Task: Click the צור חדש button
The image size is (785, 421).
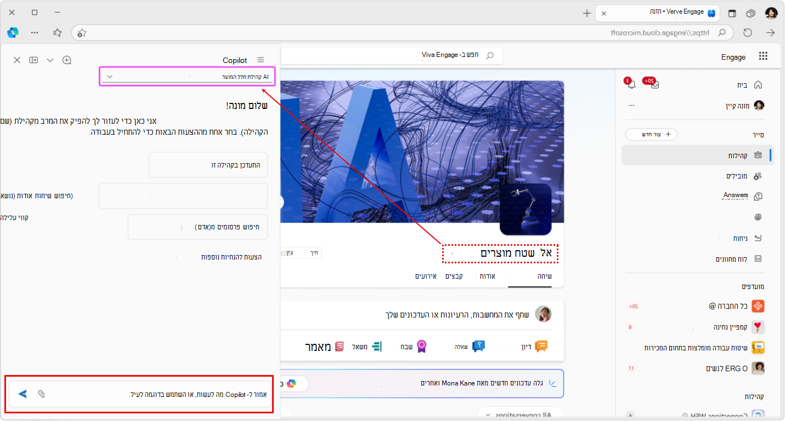Action: point(652,134)
